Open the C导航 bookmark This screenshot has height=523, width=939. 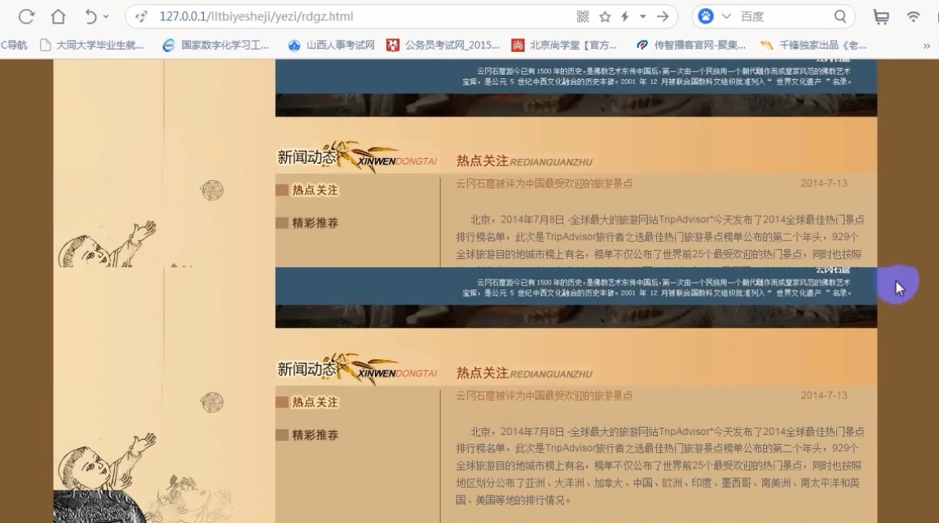(x=14, y=46)
